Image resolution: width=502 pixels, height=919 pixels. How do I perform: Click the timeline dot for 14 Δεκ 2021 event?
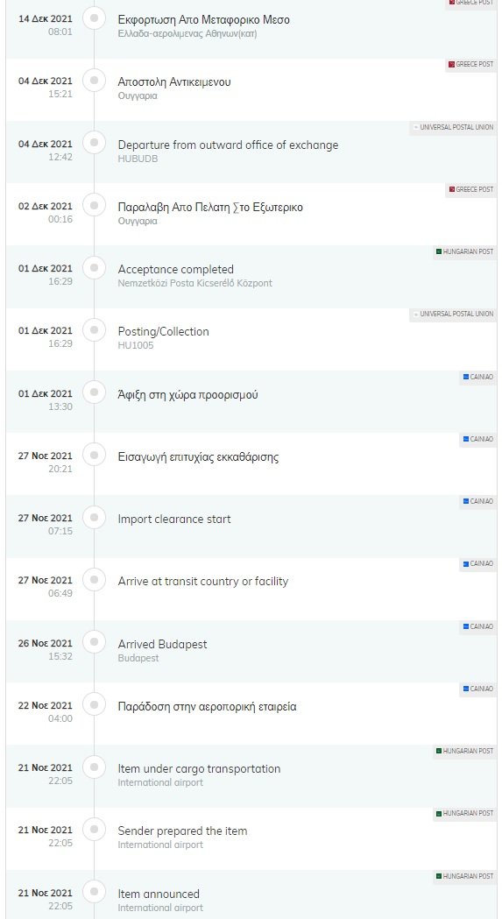[x=94, y=18]
